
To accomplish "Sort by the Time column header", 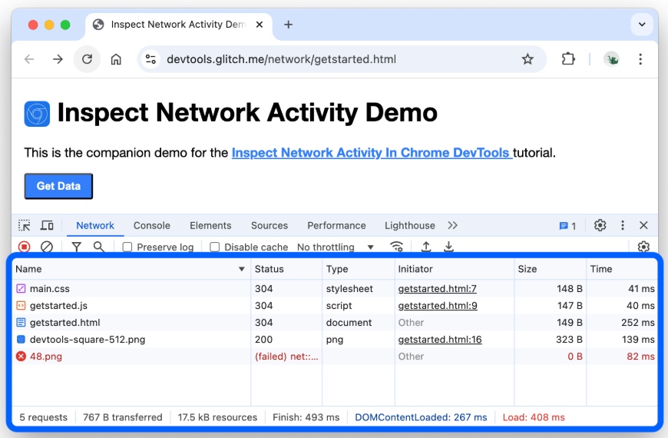I will click(622, 269).
